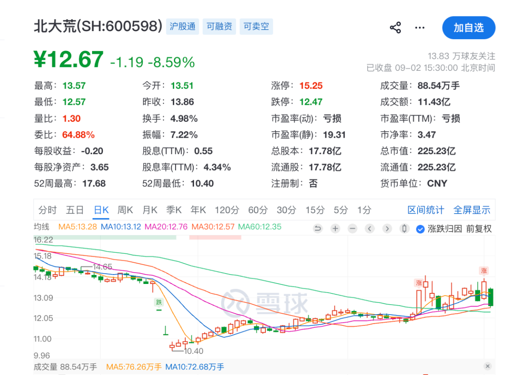This screenshot has width=510, height=375.
Task: Click the 52周最高 value 17.68
Action: 94,183
